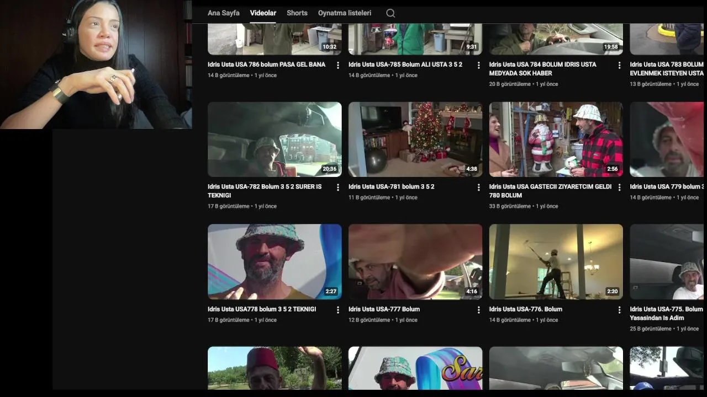Play the 9:31 video thumbnail
Screen dimensions: 707x397
click(x=415, y=39)
